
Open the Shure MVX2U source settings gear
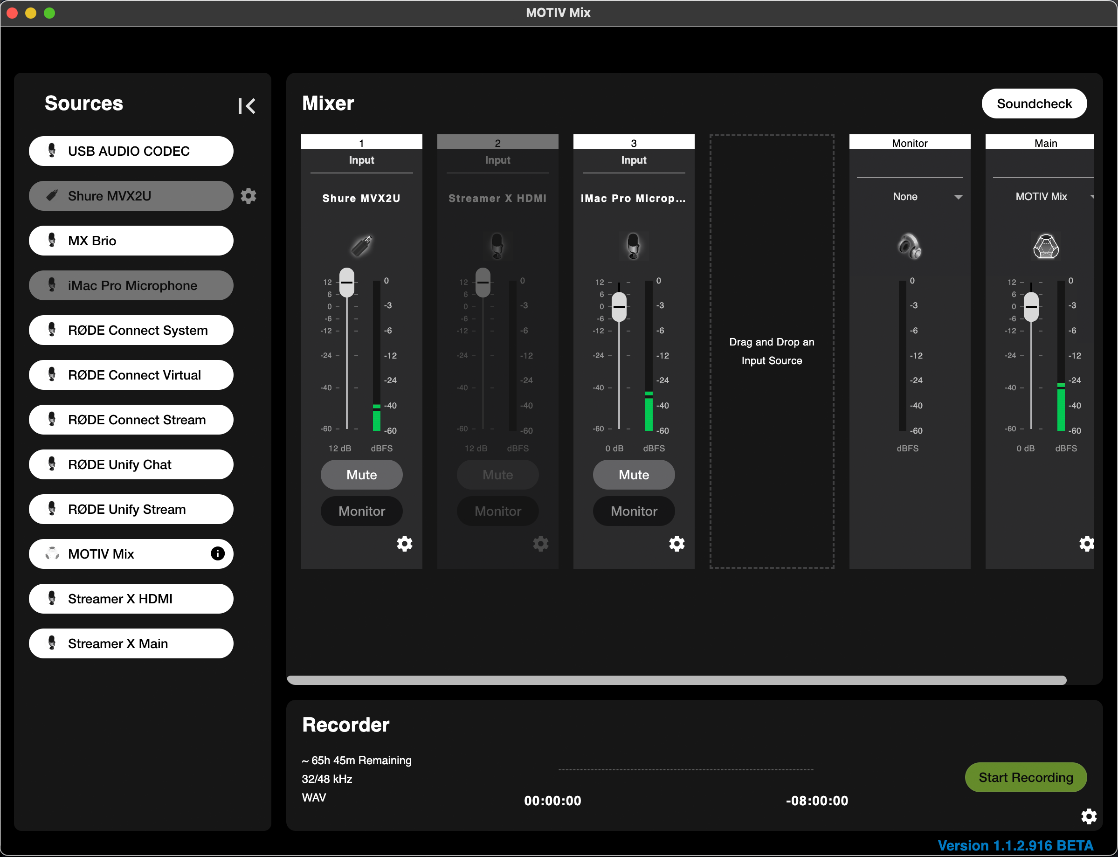(x=248, y=196)
